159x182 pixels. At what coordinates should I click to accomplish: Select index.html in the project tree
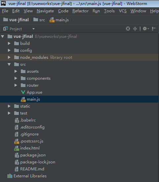tap(30, 148)
